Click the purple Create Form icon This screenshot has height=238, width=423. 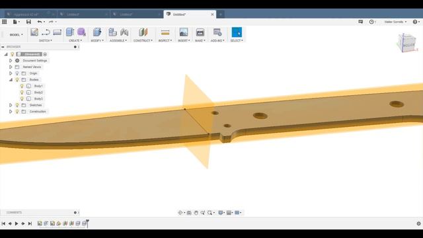[x=81, y=32]
